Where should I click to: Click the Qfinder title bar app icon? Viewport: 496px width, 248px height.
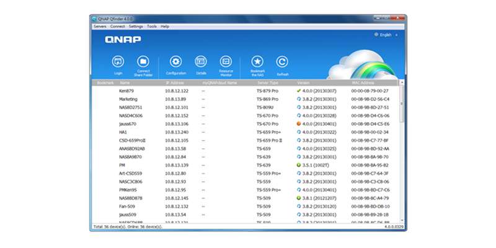pos(94,19)
